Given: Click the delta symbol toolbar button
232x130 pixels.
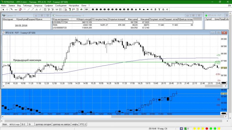Looking at the screenshot, I should click(163, 10).
